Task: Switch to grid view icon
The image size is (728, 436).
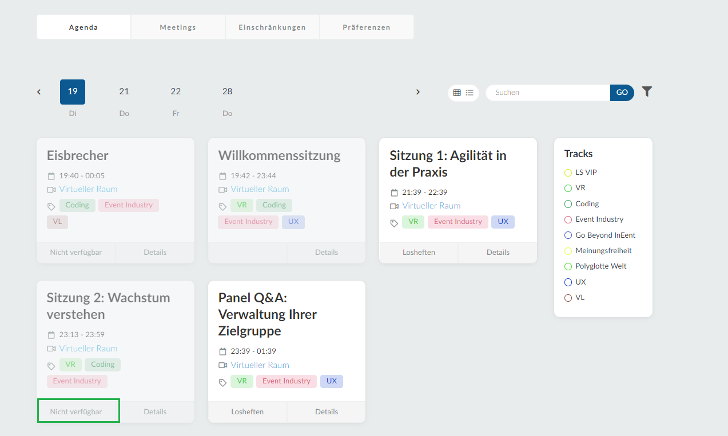Action: [457, 93]
